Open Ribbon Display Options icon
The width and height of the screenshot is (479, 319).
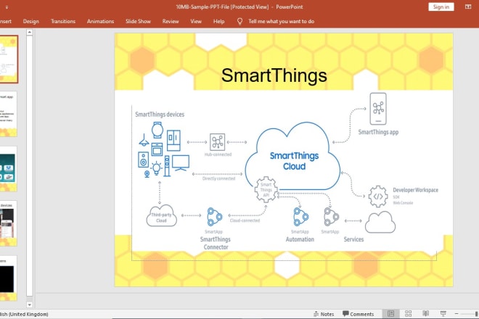[x=468, y=7]
